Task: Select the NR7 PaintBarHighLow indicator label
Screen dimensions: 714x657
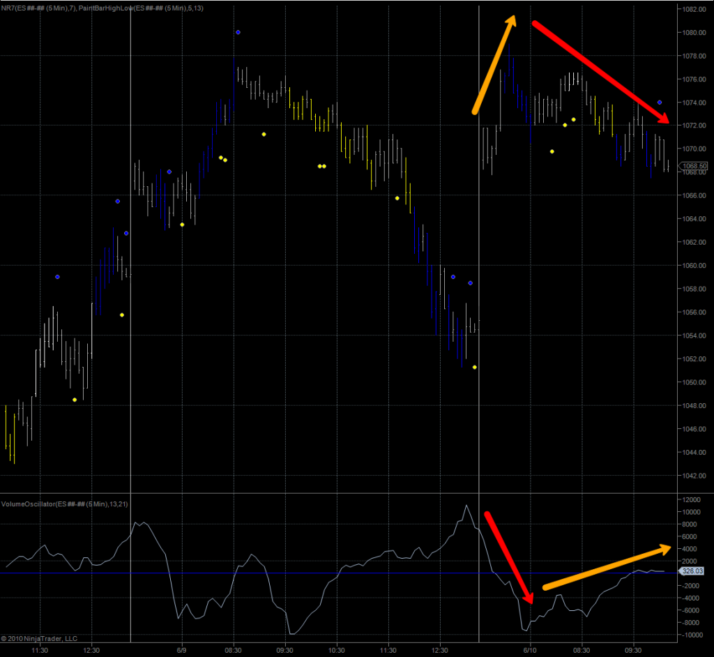Action: 102,8
